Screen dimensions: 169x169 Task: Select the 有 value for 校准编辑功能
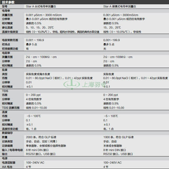(x=27, y=49)
